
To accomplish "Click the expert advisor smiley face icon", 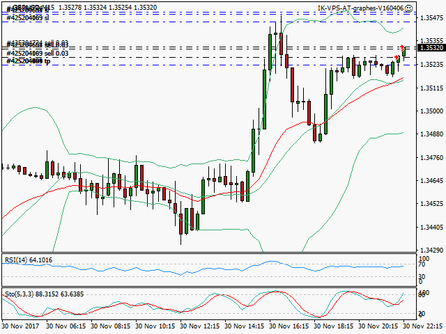I will [410, 8].
